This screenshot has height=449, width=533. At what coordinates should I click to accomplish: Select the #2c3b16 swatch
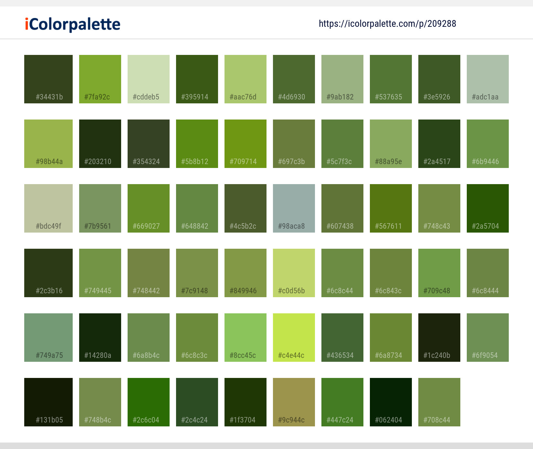point(48,273)
